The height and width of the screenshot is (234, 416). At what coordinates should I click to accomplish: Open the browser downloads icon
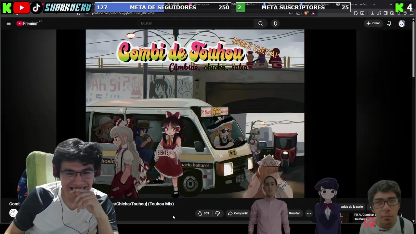(372, 13)
